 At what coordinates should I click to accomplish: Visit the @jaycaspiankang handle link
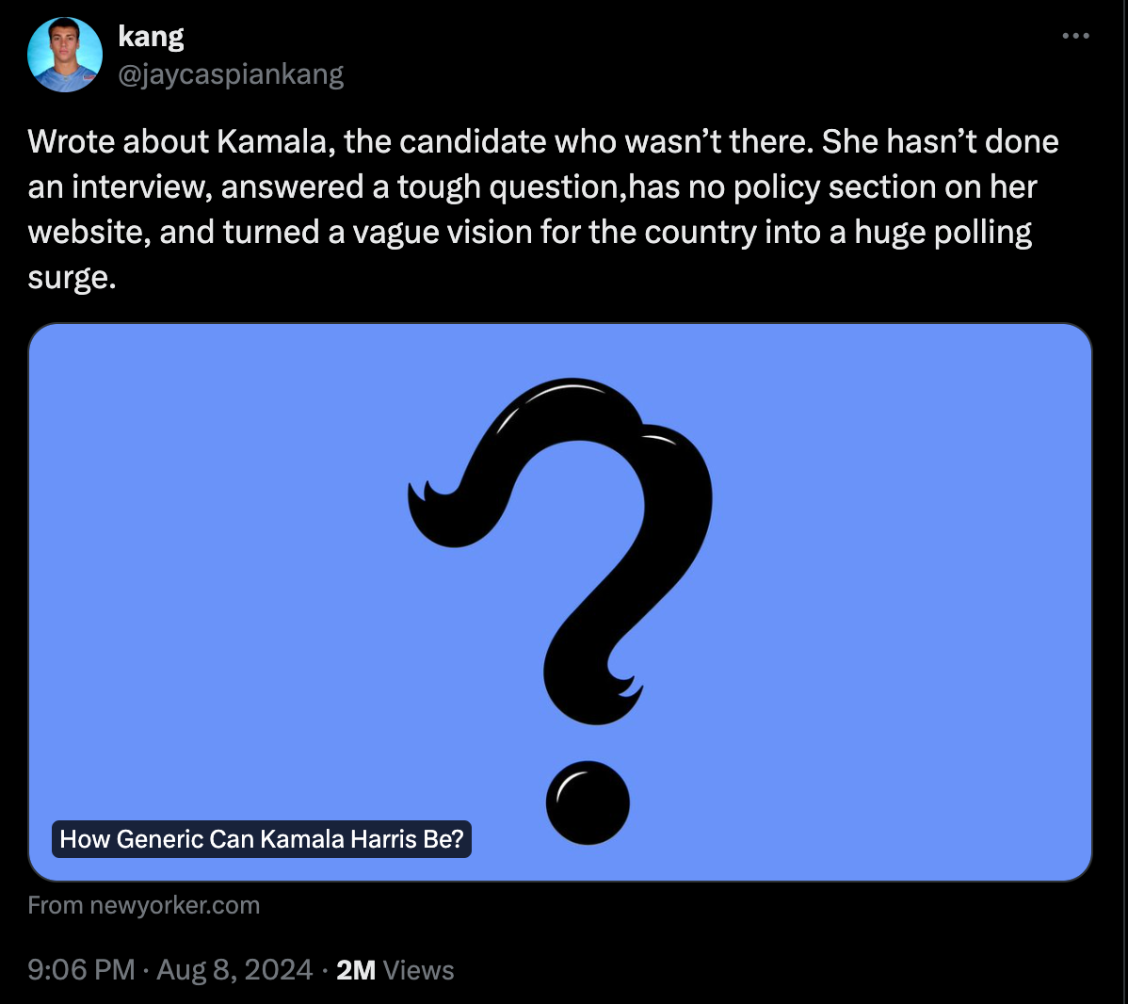pos(231,74)
